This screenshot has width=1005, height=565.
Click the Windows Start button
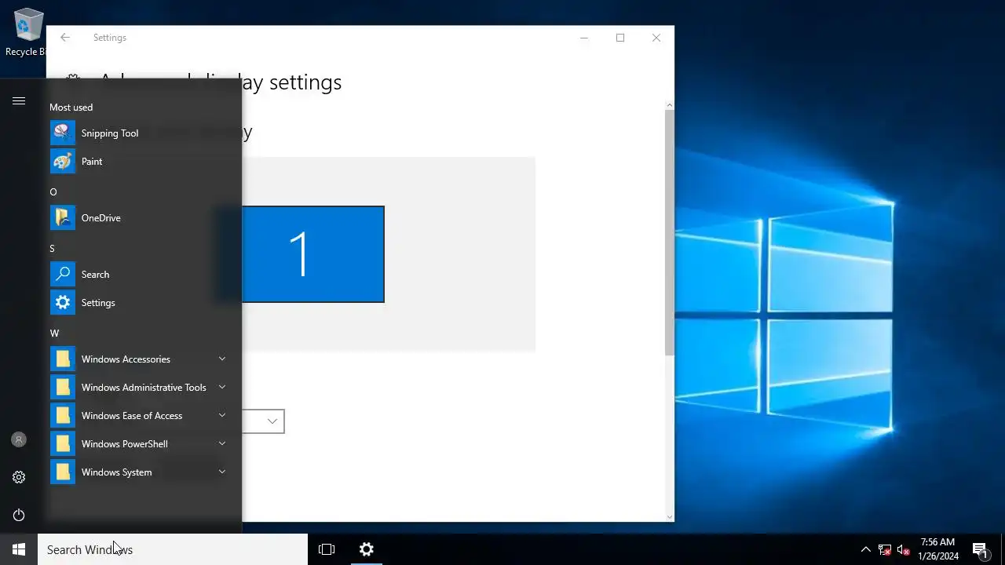pyautogui.click(x=19, y=549)
